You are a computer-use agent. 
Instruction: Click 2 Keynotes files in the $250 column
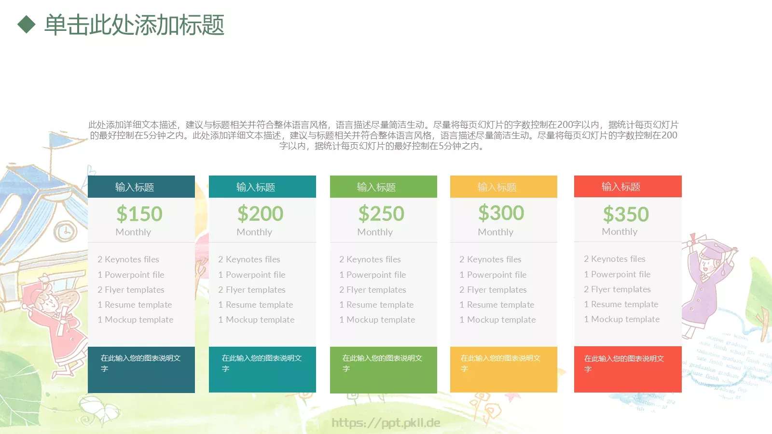click(x=371, y=259)
